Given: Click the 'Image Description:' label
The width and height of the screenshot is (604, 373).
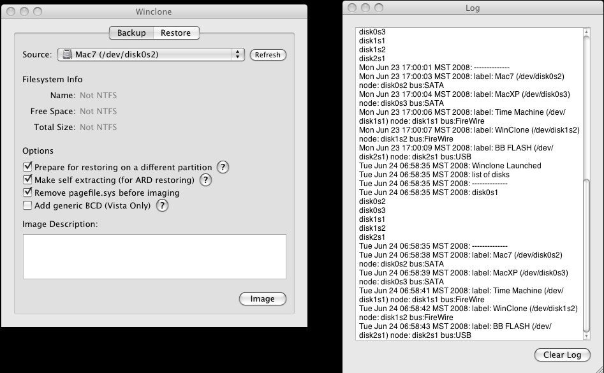Looking at the screenshot, I should (60, 224).
